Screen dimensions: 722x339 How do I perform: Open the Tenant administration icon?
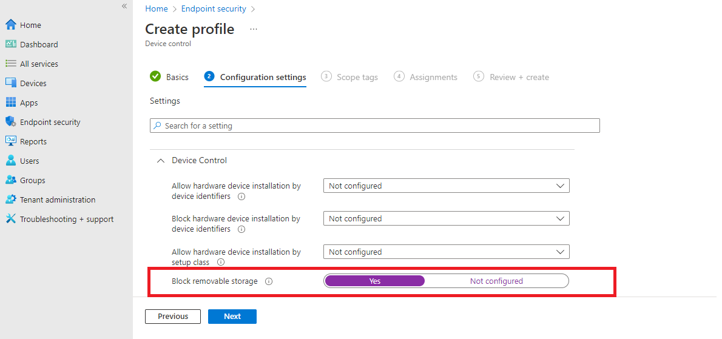11,200
